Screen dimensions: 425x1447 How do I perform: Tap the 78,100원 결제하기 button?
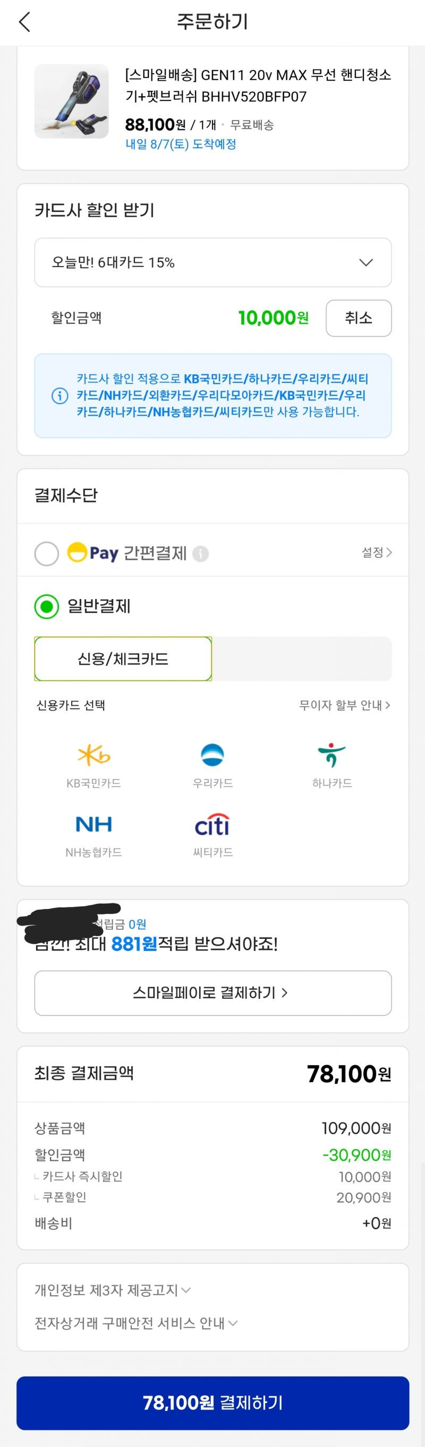[x=212, y=1402]
